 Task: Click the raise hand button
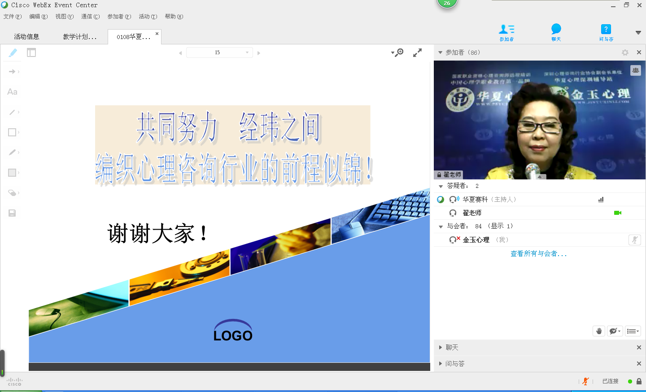pos(599,331)
